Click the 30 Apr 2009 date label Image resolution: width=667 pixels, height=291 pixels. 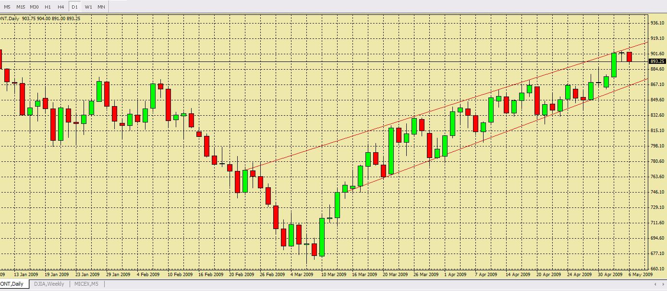coord(610,275)
